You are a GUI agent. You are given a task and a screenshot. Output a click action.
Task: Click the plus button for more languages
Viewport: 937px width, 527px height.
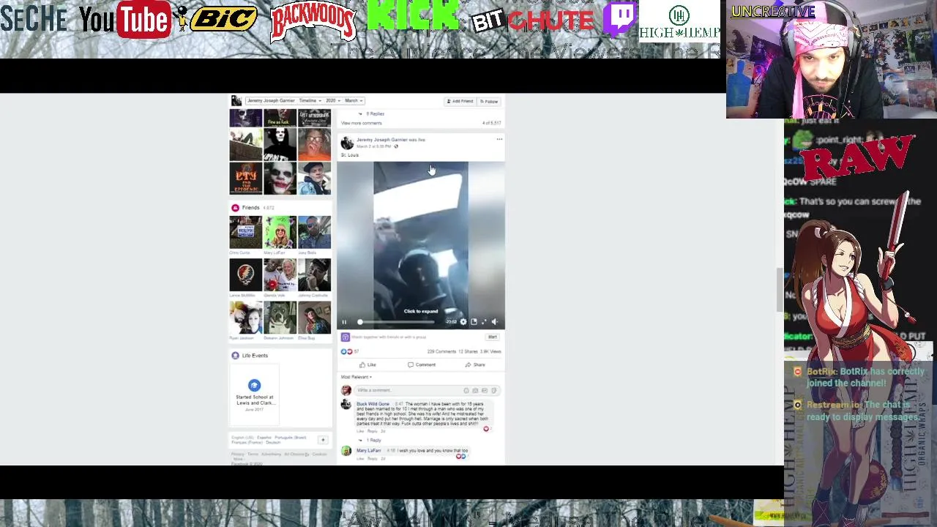click(x=323, y=440)
